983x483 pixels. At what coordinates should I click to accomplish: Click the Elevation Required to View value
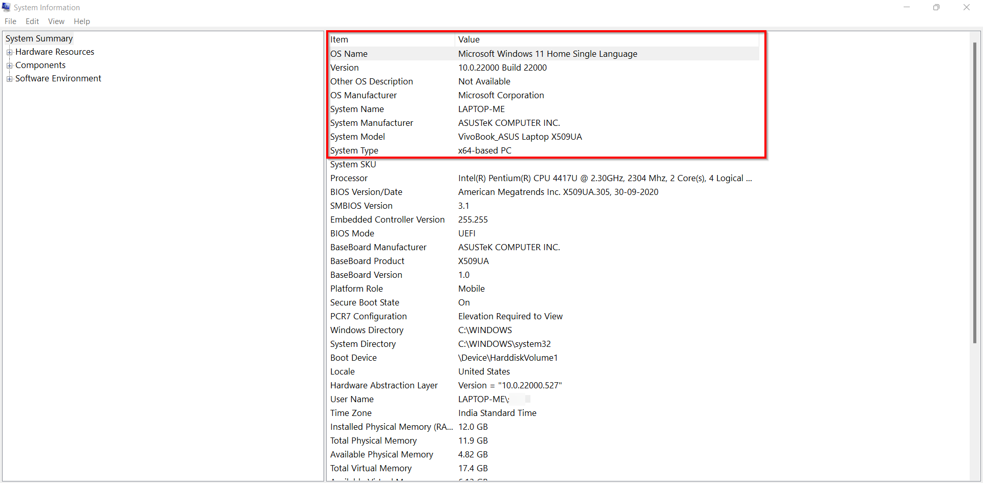[510, 316]
